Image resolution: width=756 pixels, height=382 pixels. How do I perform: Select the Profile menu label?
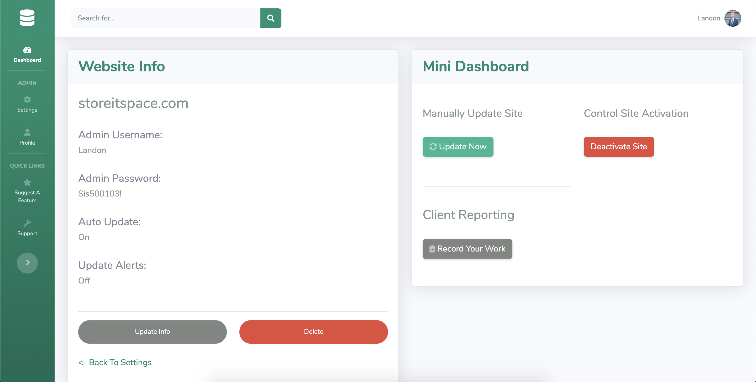click(x=27, y=143)
